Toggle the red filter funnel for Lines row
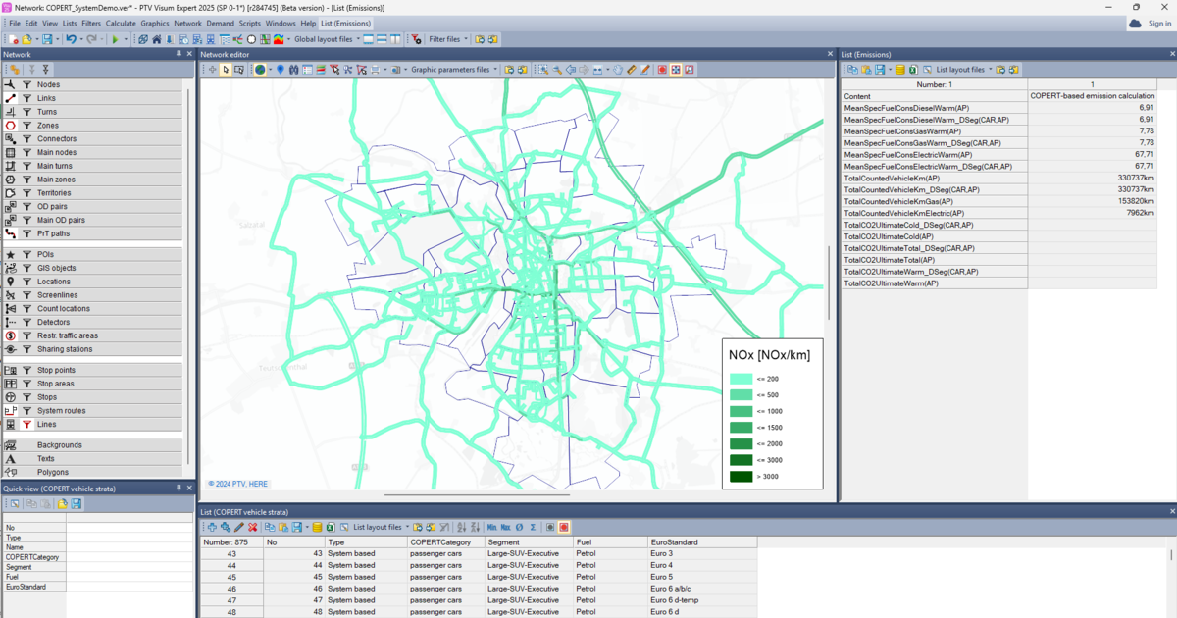 pos(26,425)
